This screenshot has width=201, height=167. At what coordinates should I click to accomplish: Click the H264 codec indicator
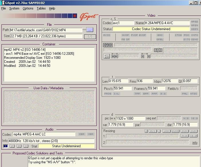(x=194, y=29)
